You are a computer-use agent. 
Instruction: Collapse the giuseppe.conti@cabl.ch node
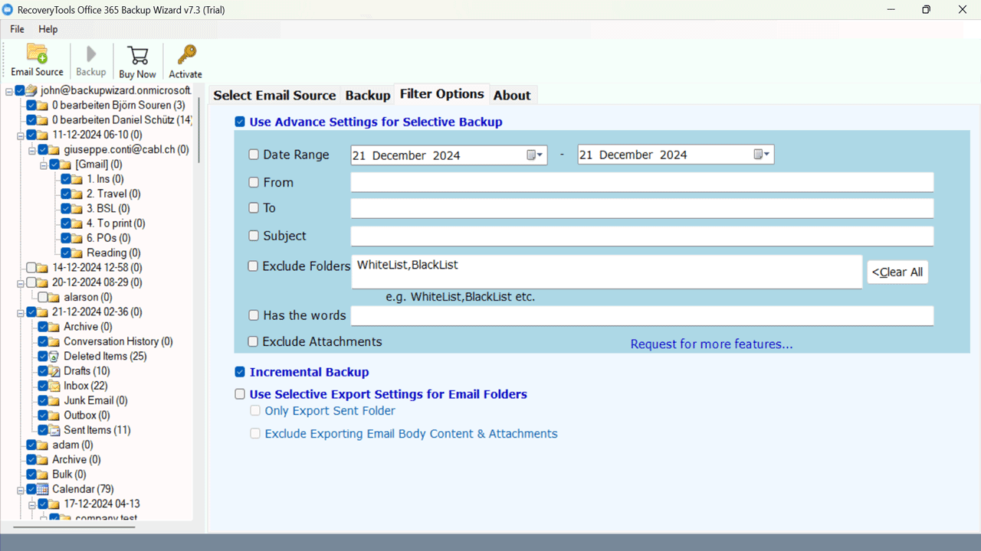(x=32, y=150)
